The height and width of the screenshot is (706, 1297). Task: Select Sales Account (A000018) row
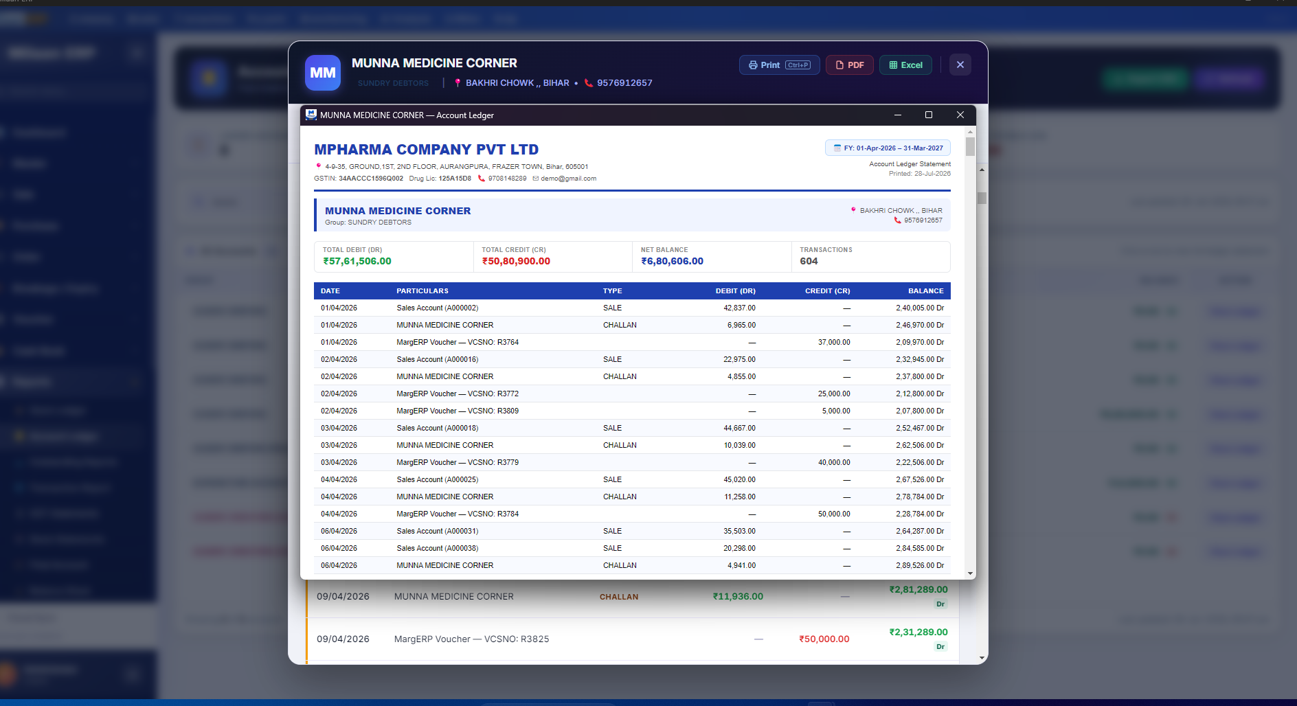[x=632, y=428]
